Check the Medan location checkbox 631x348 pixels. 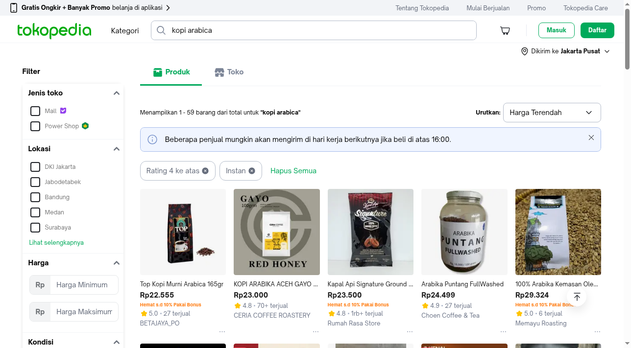35,212
